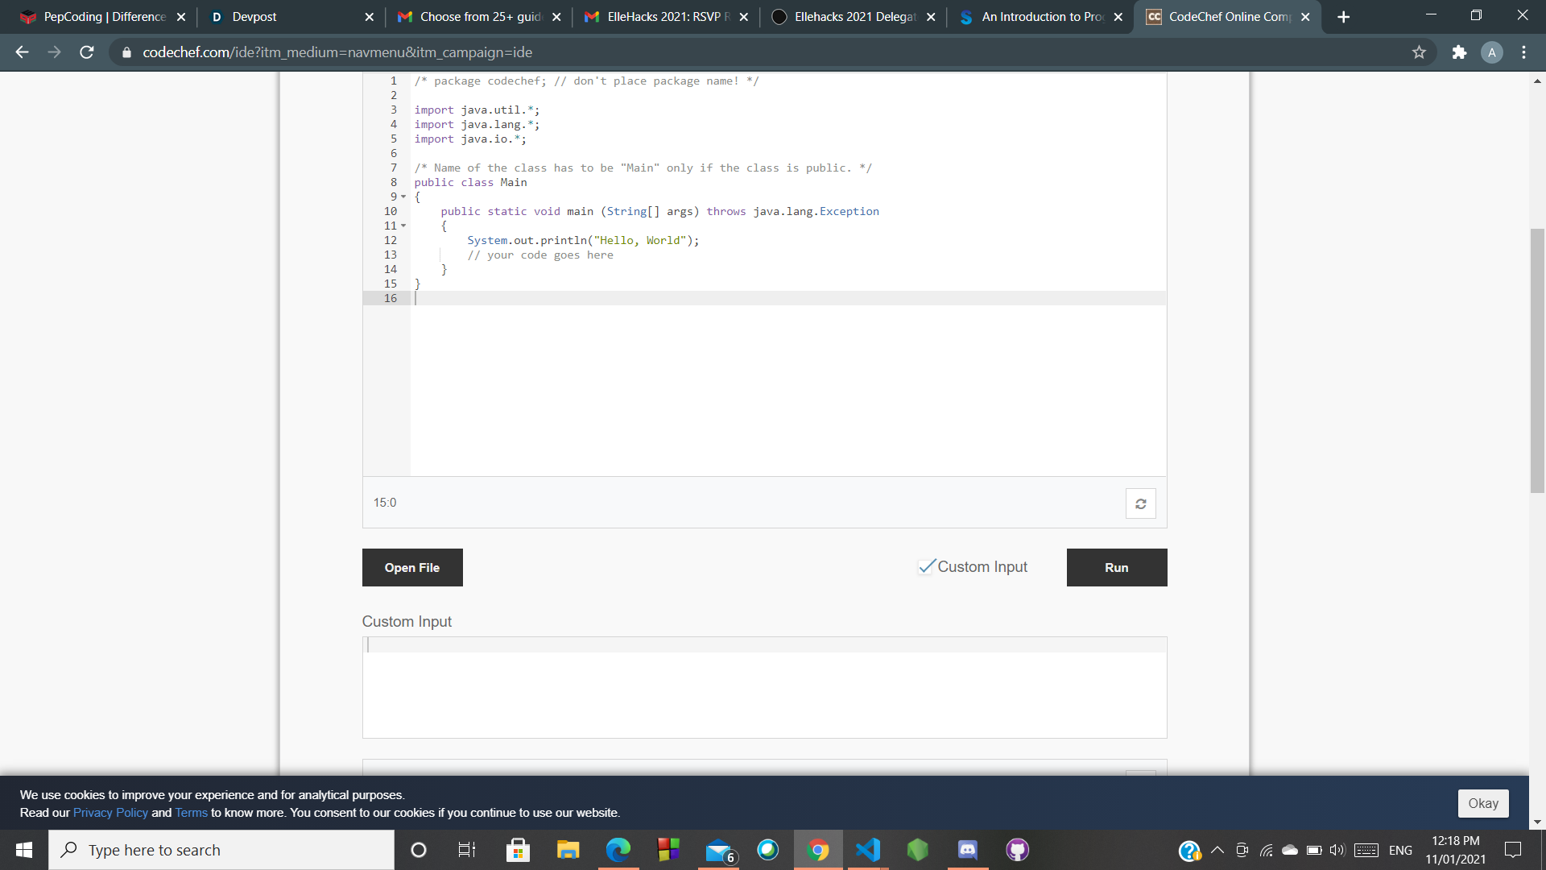
Task: Show hidden system tray icons
Action: (1217, 850)
